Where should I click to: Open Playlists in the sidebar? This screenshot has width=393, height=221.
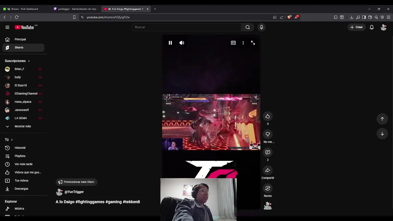(23, 156)
